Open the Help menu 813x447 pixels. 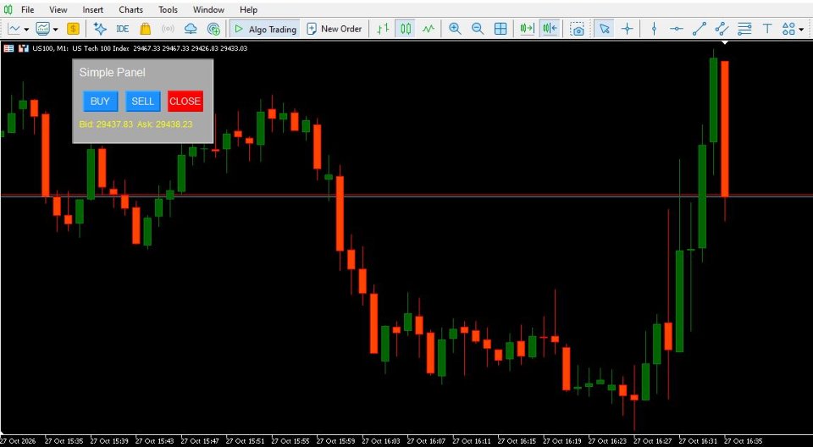tap(248, 9)
